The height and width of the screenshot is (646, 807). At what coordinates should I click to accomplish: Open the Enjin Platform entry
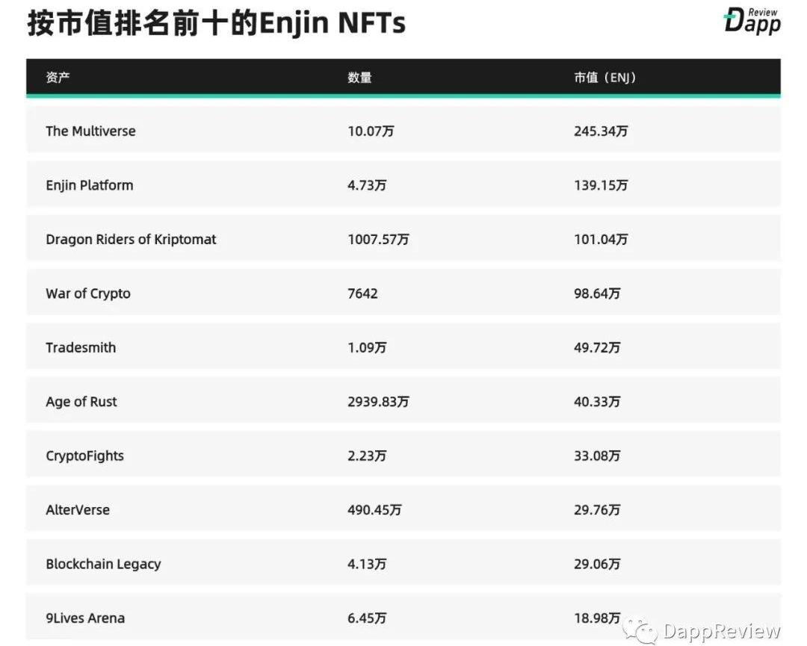click(x=90, y=185)
